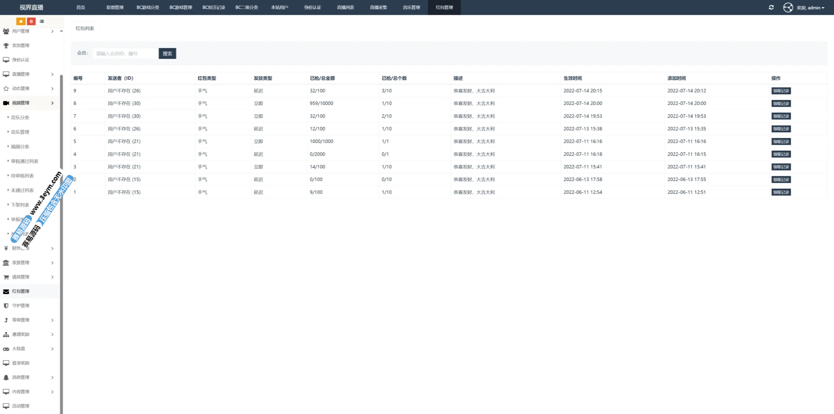This screenshot has width=834, height=414.
Task: Open the 音乐分类 submenu item
Action: [20, 118]
